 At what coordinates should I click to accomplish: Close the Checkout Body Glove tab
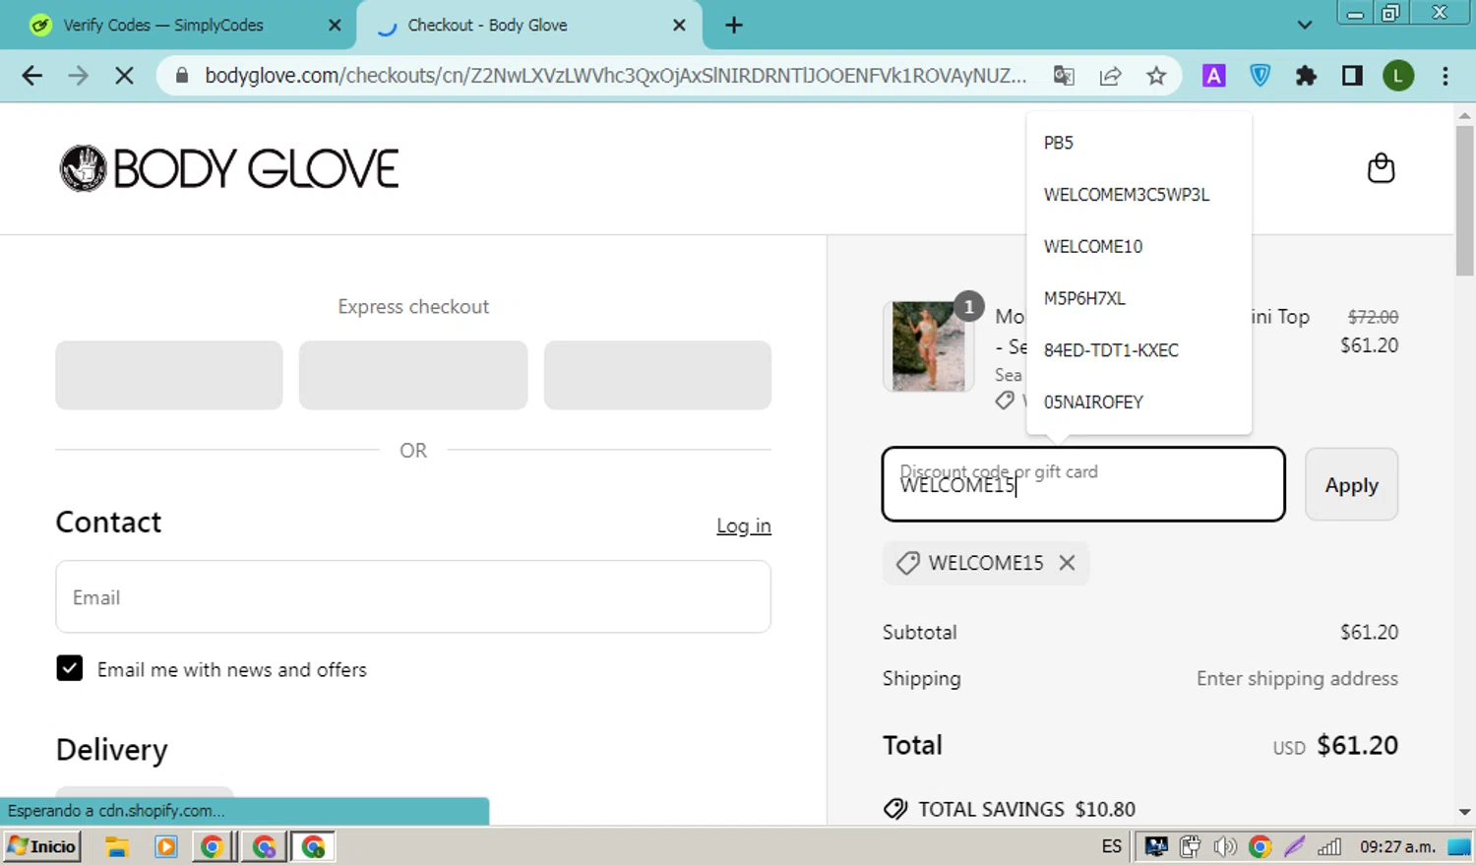click(x=679, y=26)
